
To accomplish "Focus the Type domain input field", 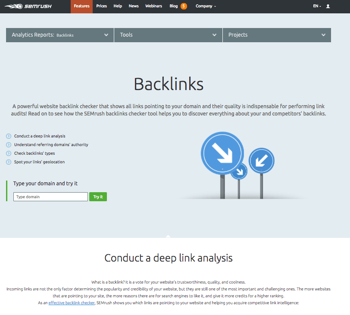I will pos(51,197).
